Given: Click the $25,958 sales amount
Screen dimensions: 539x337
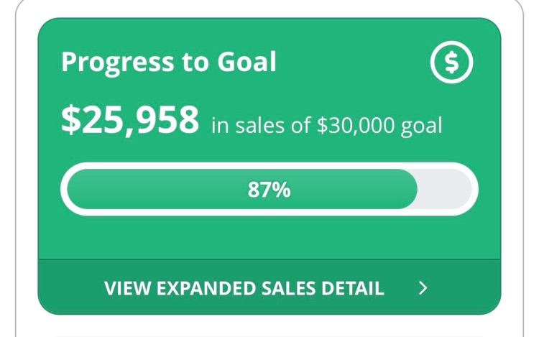Looking at the screenshot, I should pyautogui.click(x=130, y=121).
